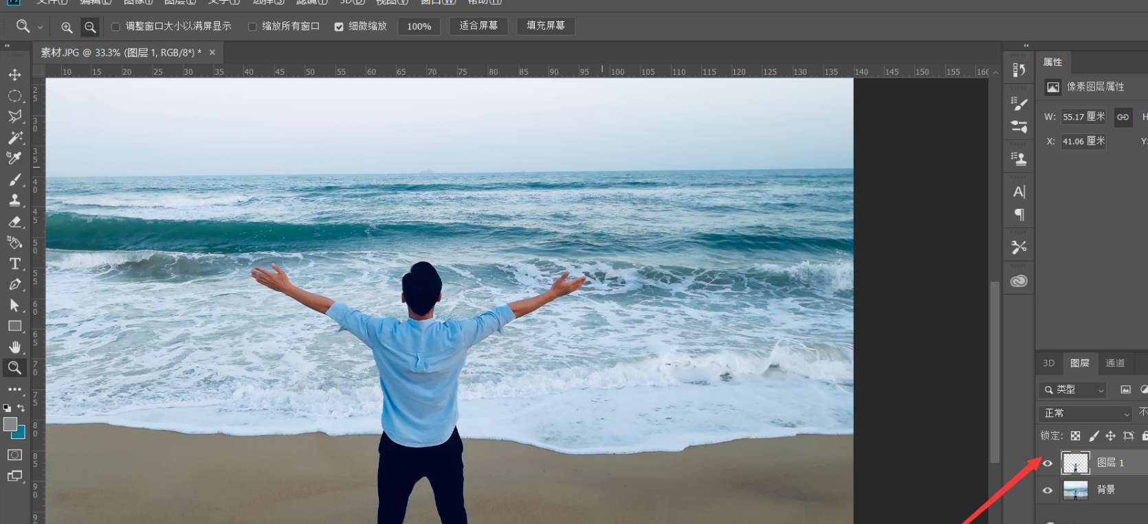This screenshot has height=524, width=1148.
Task: Reset default foreground and background colors
Action: tap(7, 408)
